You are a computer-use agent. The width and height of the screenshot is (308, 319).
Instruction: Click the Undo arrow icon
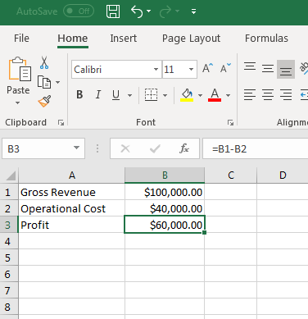[x=137, y=11]
